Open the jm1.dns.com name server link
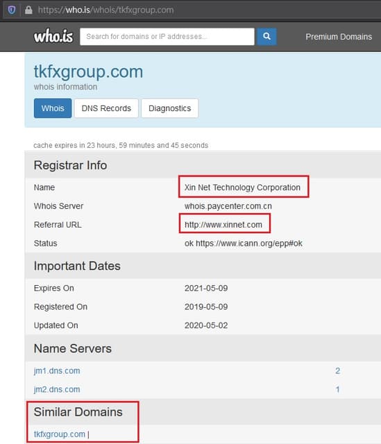381x444 pixels. point(57,370)
